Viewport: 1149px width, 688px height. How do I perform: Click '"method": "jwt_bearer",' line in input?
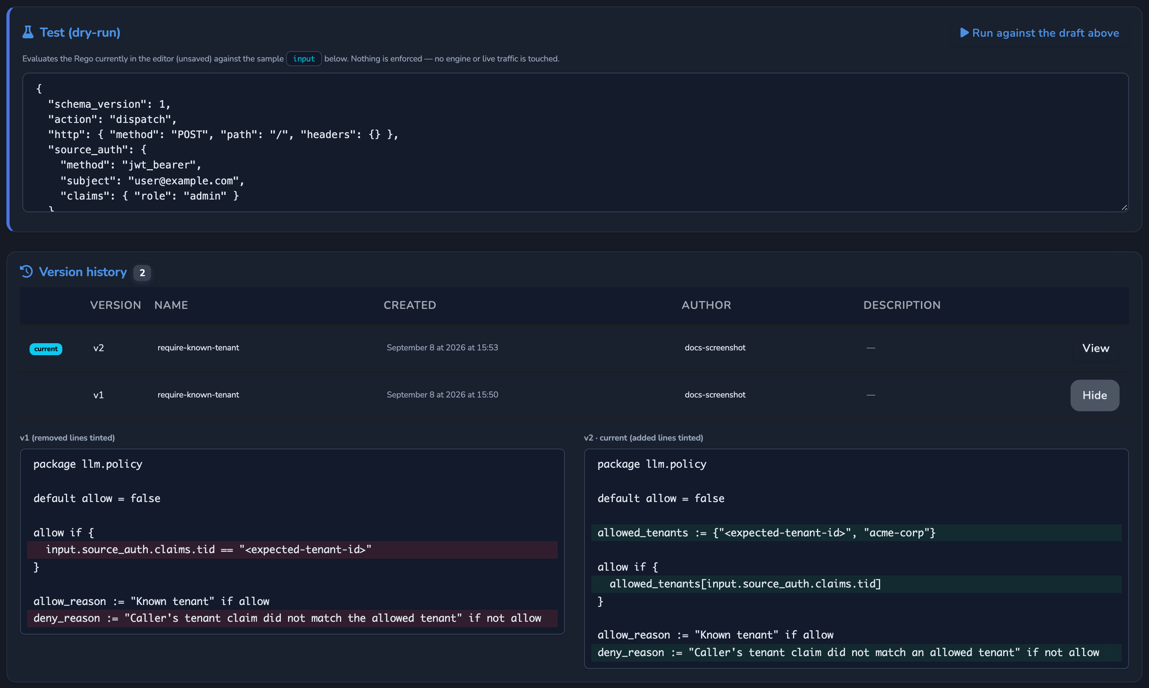pos(130,165)
